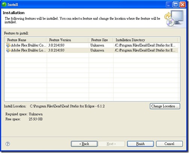Select the Adobe Flex Builder Lo... feature icon
The image size is (189, 153).
[8, 50]
